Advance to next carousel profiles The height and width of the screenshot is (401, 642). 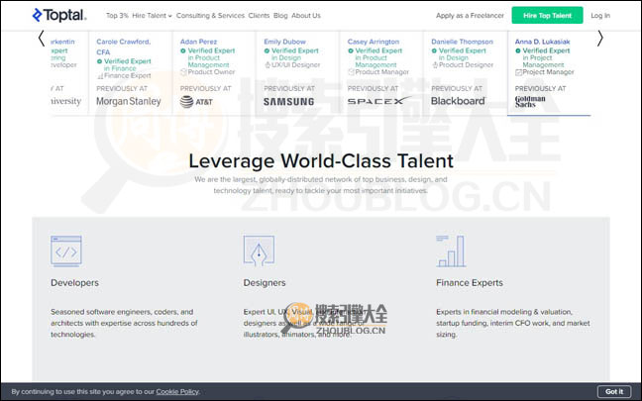(599, 39)
